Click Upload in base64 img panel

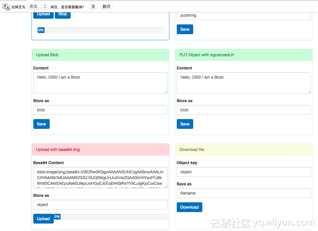tap(43, 219)
